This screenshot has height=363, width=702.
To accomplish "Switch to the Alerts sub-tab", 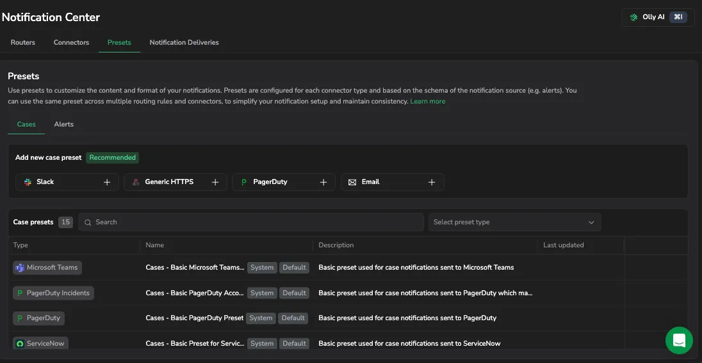I will [63, 124].
